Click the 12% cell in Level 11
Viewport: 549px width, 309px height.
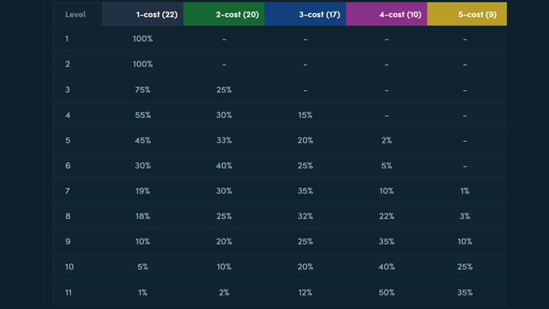tap(305, 293)
